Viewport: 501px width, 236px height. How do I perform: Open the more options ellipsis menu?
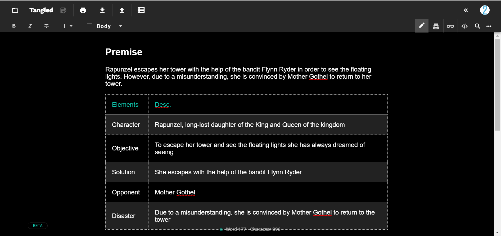click(x=489, y=26)
